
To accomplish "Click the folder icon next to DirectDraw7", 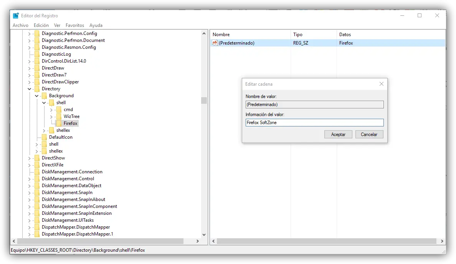I will pyautogui.click(x=37, y=75).
